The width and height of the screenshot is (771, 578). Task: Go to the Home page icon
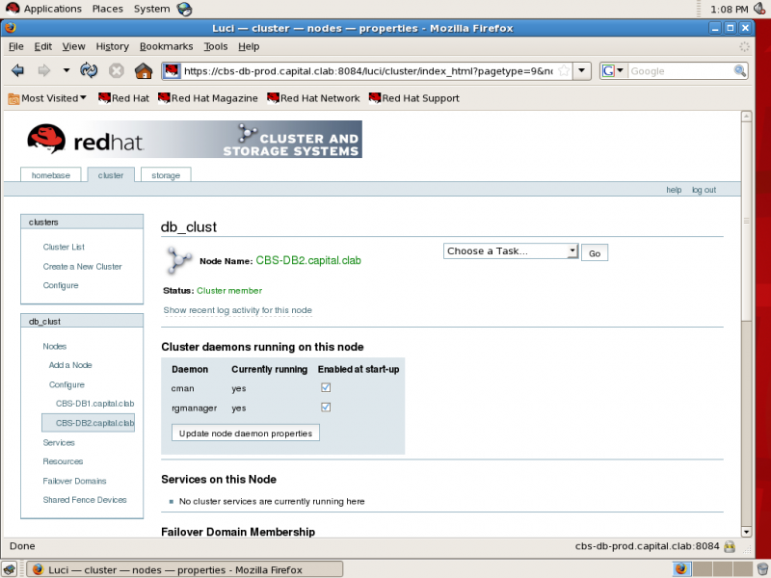coord(144,71)
